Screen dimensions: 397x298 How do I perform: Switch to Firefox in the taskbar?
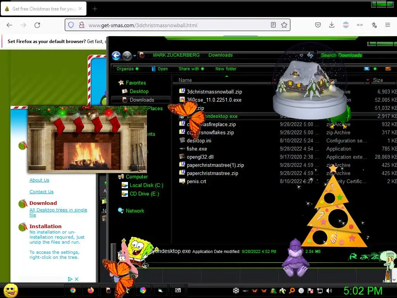pos(90,290)
